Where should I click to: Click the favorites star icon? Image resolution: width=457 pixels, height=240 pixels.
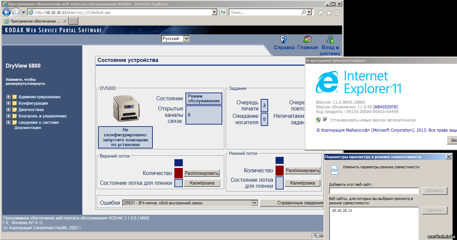point(329,13)
